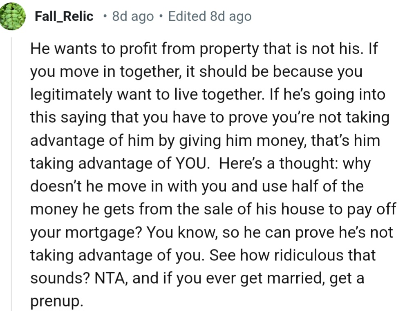This screenshot has height=311, width=405.
Task: Click the word "doesn't" starting a line
Action: click(55, 187)
